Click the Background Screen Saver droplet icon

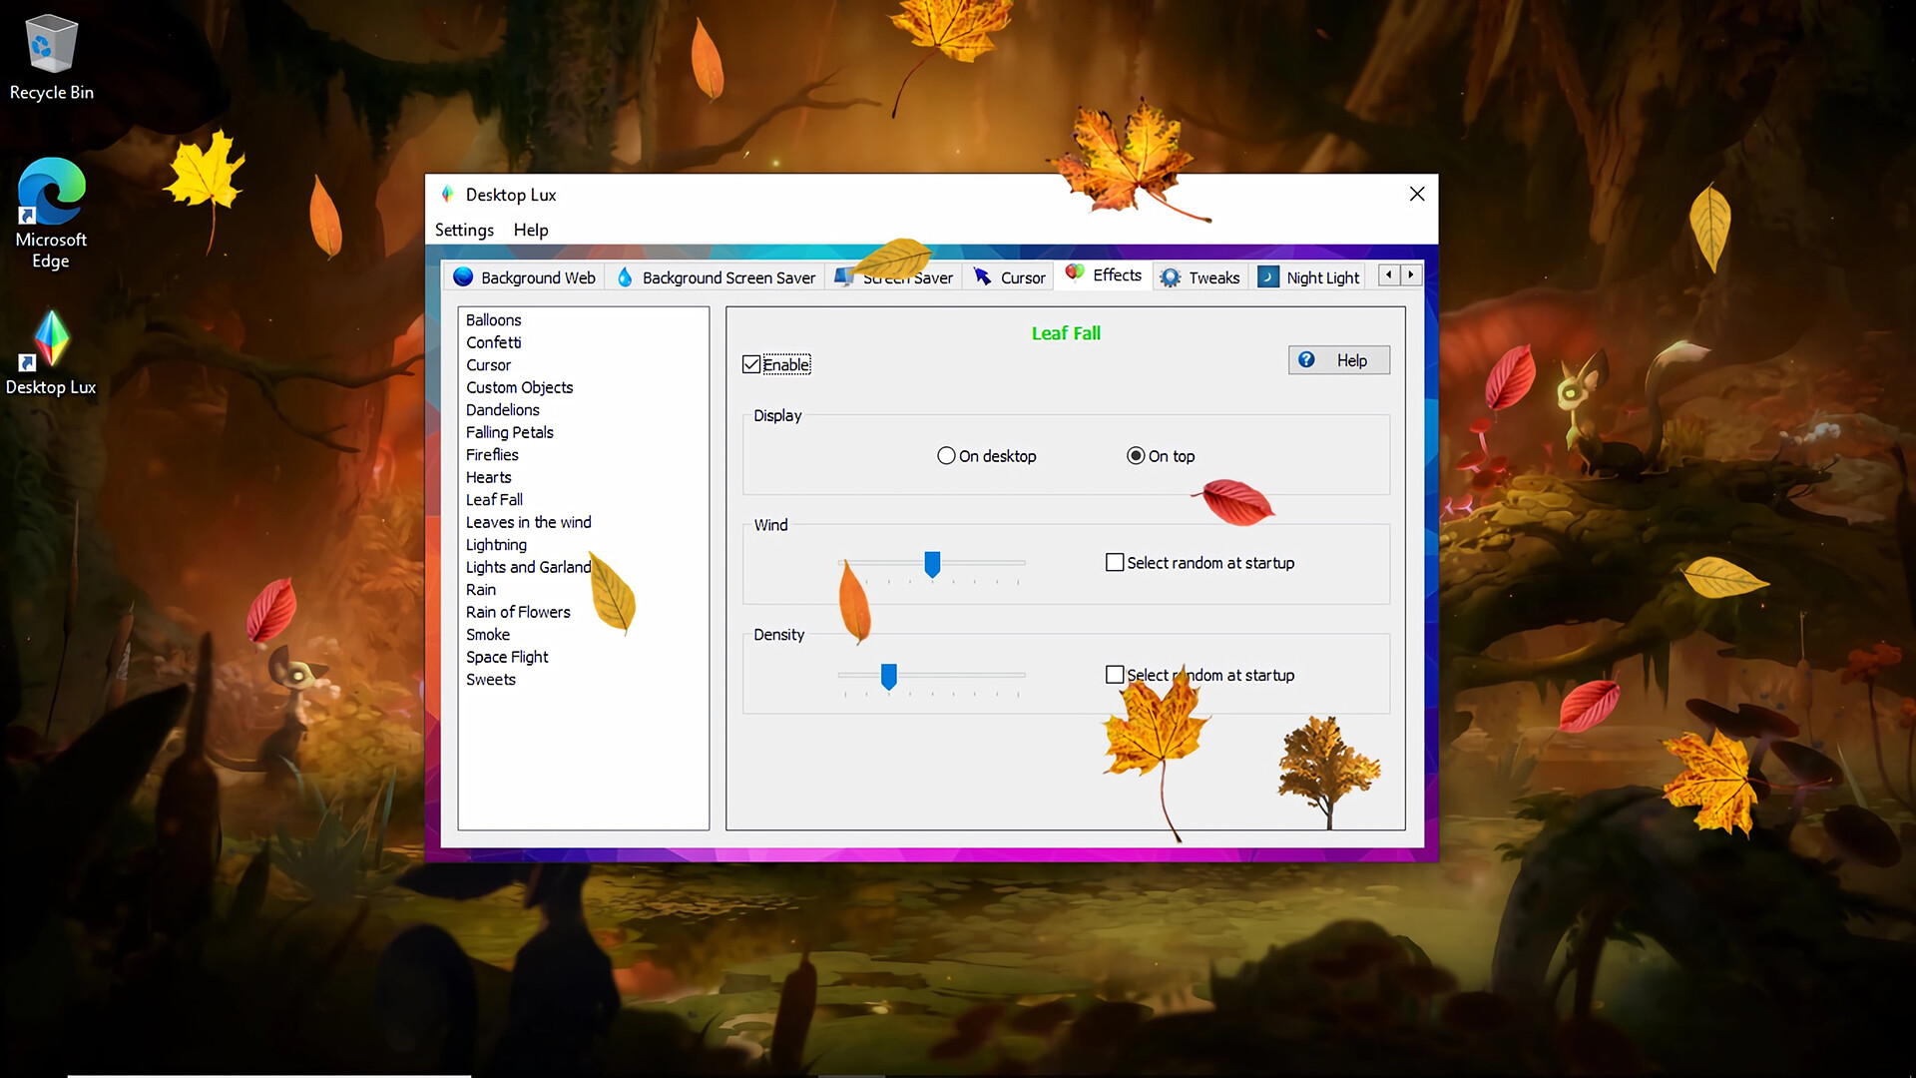point(625,276)
